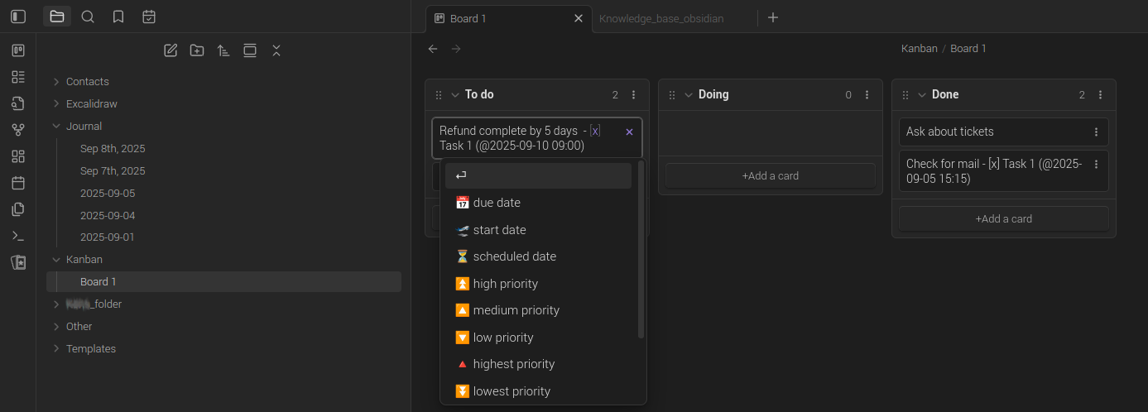Open the search pane icon
Screen dimensions: 1148x412
(x=88, y=17)
